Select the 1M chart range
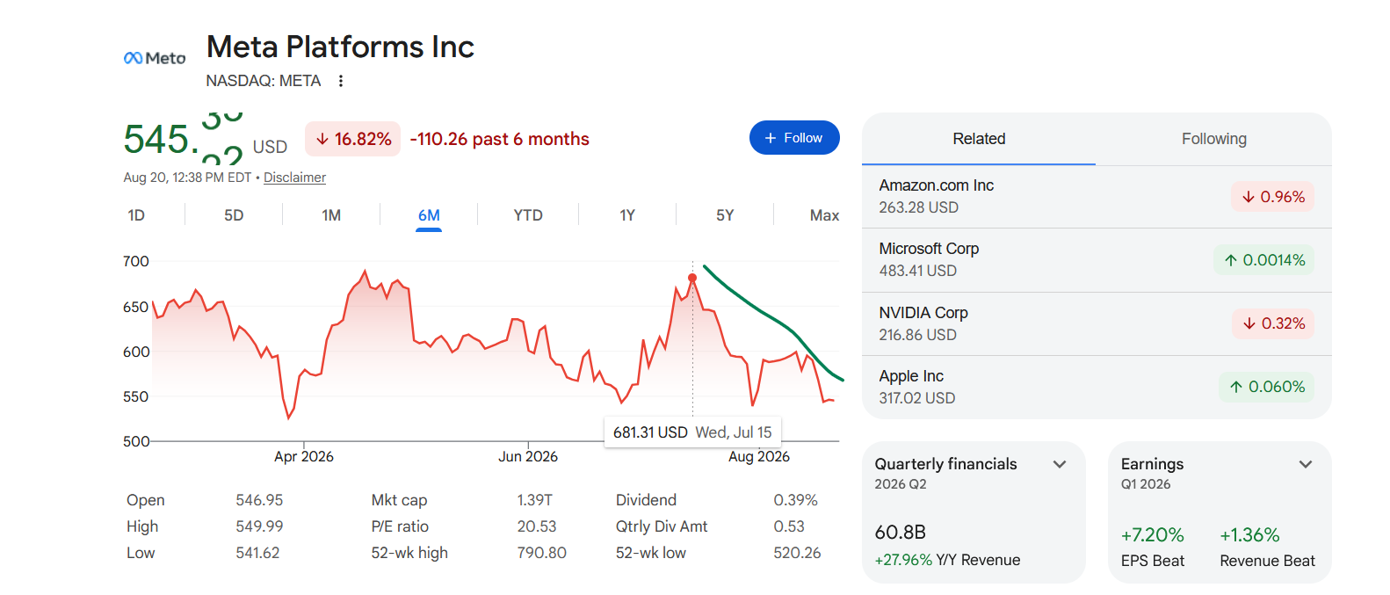Viewport: 1390px width, 595px height. click(331, 215)
